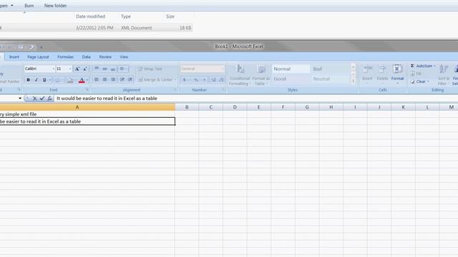
Task: Open the Review ribbon tab
Action: coord(105,57)
